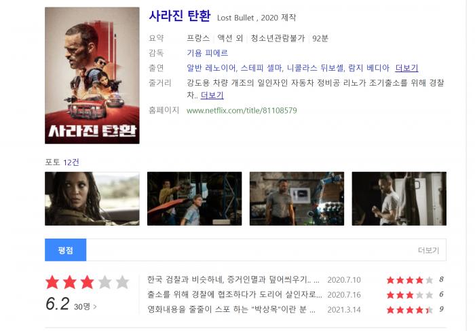View photo of woman in car
The height and width of the screenshot is (331, 475).
point(92,198)
